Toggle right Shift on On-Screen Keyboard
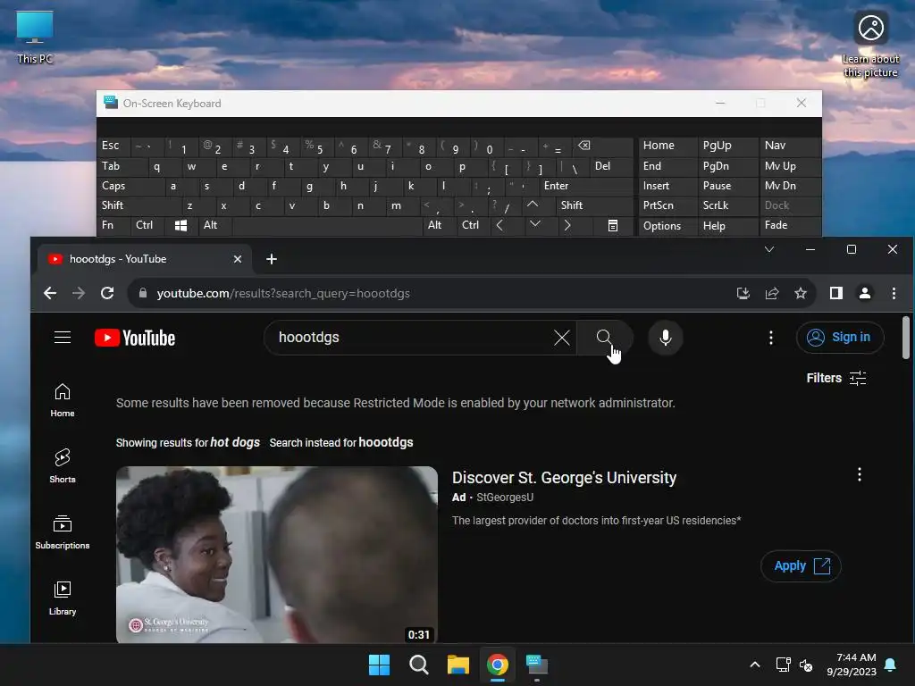 click(594, 205)
